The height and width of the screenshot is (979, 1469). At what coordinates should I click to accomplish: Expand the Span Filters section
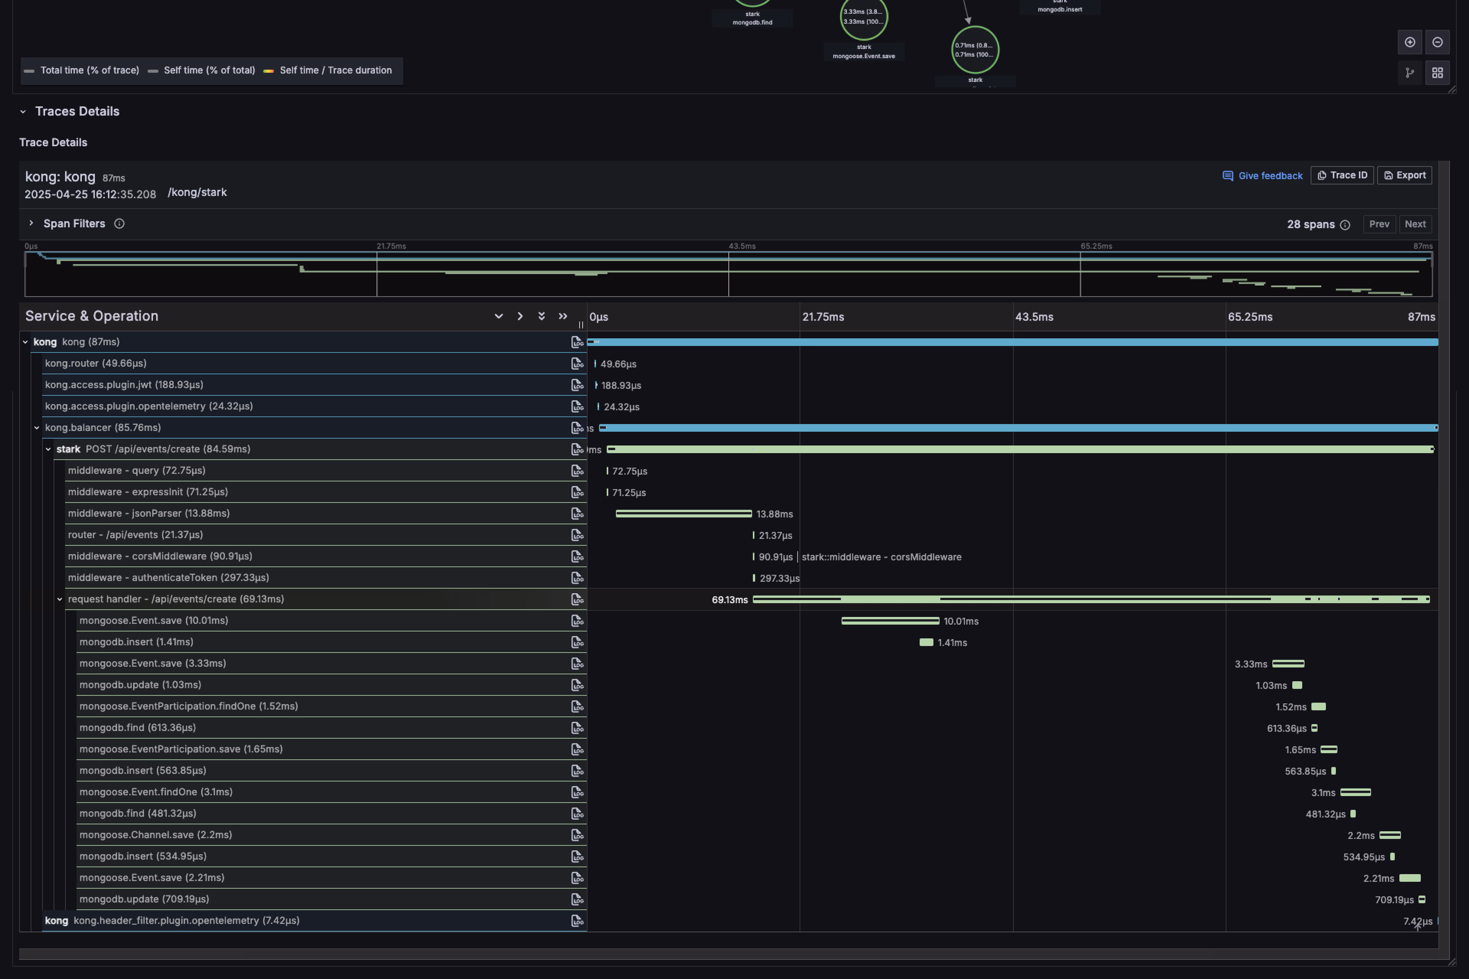pyautogui.click(x=31, y=223)
